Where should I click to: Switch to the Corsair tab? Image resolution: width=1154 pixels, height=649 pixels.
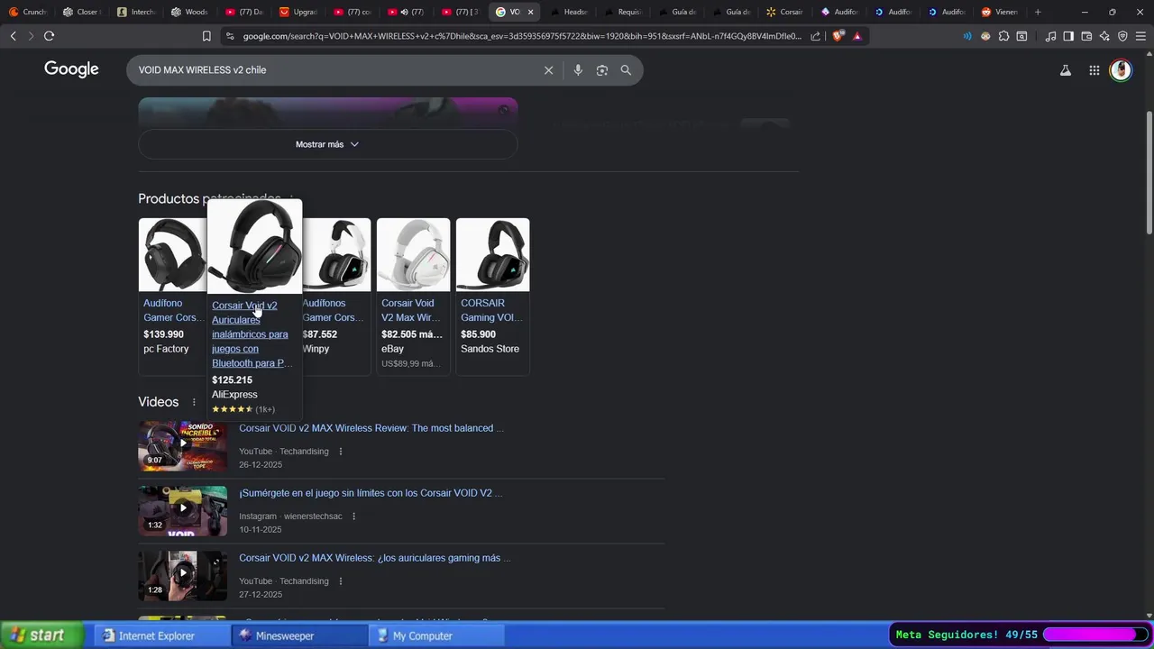point(784,12)
